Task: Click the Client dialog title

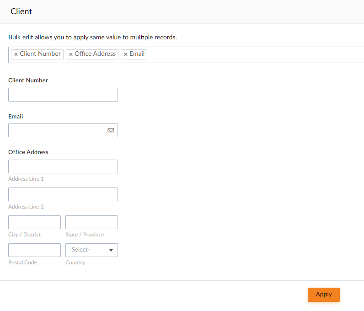Action: pos(21,11)
